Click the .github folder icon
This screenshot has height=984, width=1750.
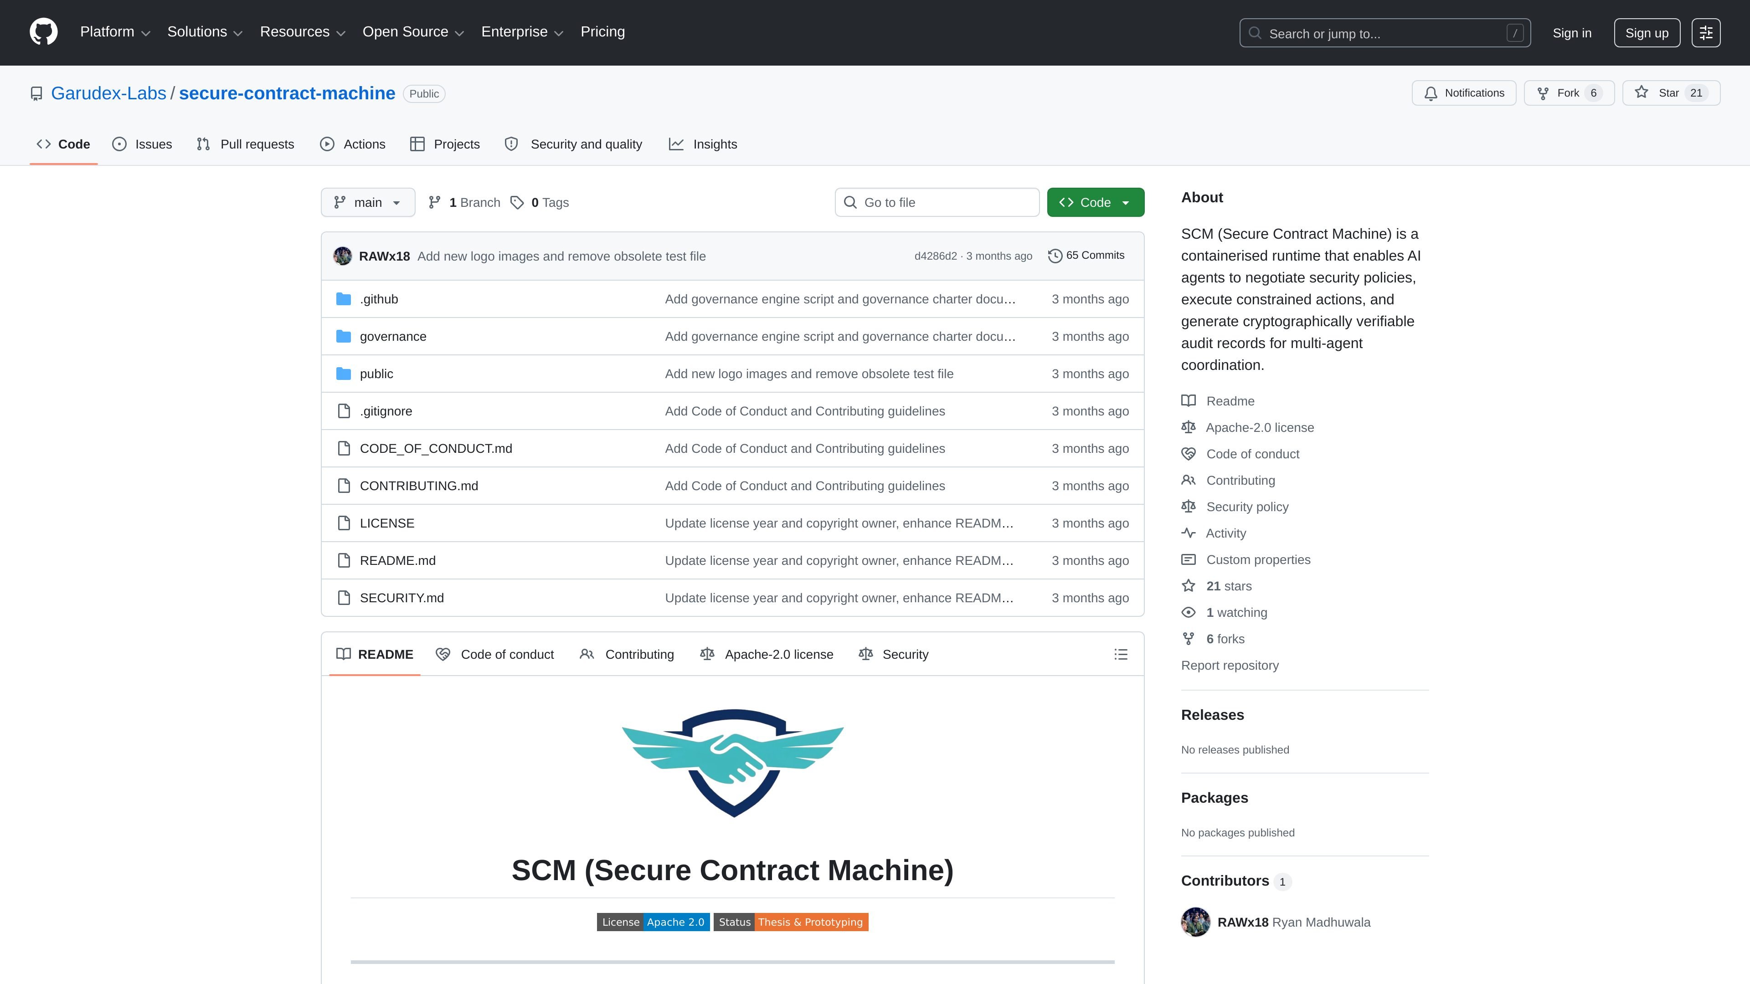[x=344, y=299]
